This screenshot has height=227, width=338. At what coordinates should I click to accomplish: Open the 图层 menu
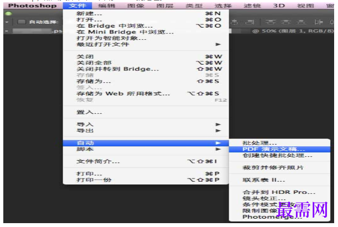pos(165,6)
